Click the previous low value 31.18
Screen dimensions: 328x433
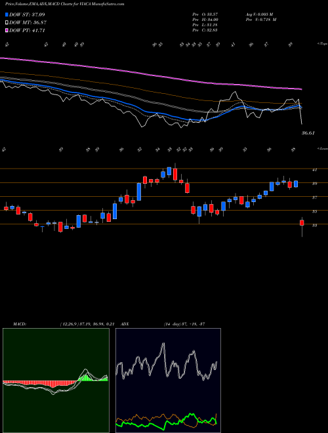212,25
